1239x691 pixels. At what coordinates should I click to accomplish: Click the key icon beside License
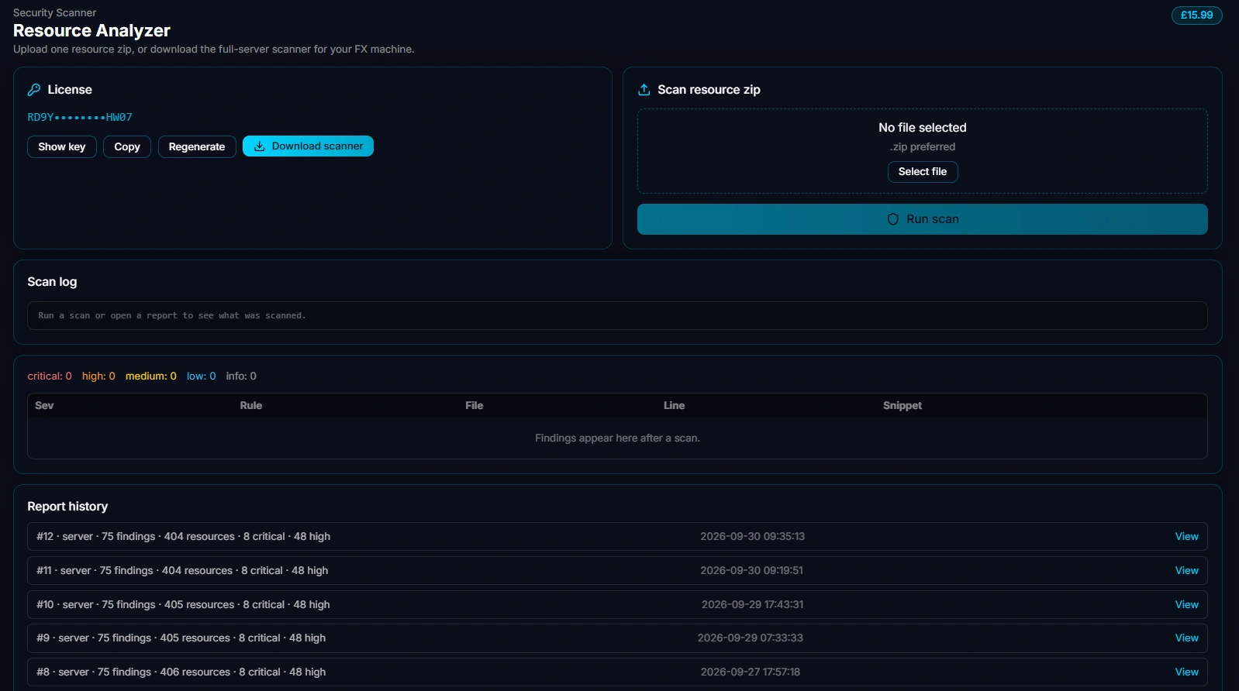(34, 90)
